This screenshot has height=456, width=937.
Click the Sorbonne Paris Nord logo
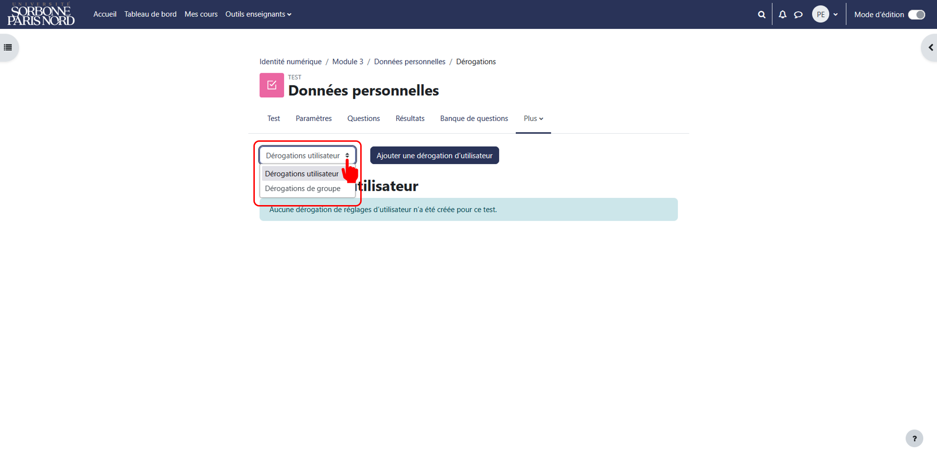pyautogui.click(x=41, y=14)
